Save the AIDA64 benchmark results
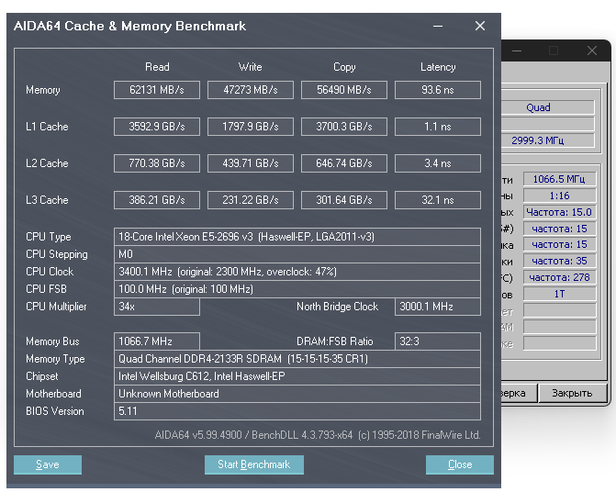The image size is (616, 492). (x=48, y=464)
